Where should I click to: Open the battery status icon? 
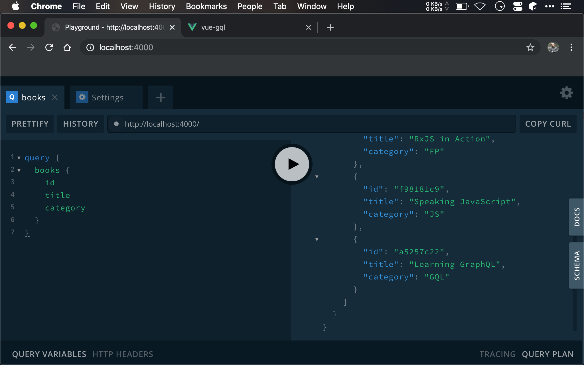[x=462, y=6]
